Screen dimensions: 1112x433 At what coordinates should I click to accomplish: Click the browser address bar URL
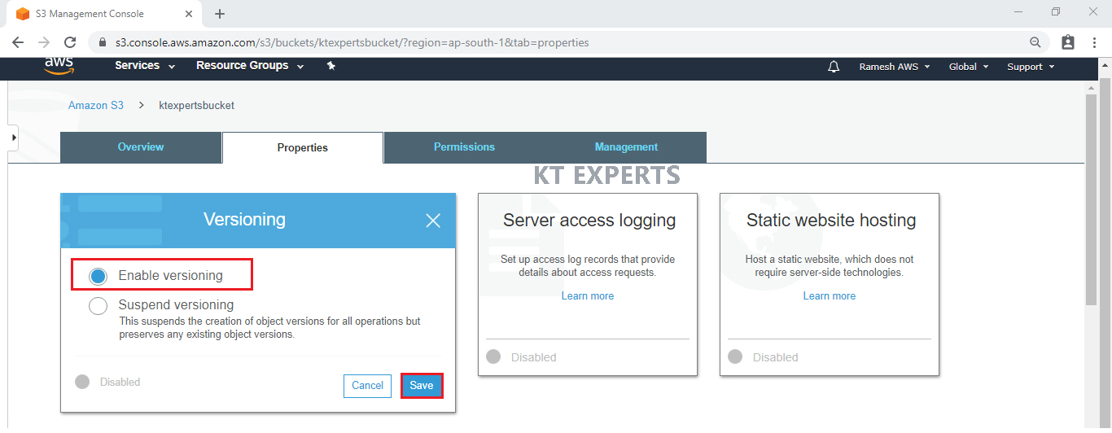[x=352, y=42]
